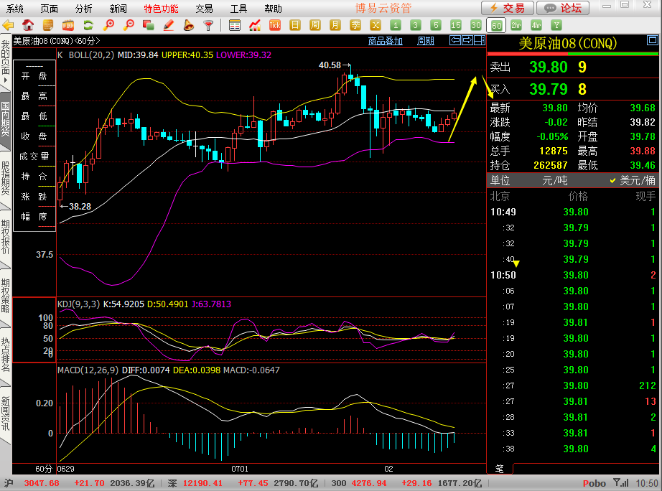The image size is (662, 491).
Task: Click the 交易 trade button
Action: (507, 8)
